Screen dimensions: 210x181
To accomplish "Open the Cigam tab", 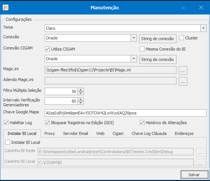I will click(118, 133).
